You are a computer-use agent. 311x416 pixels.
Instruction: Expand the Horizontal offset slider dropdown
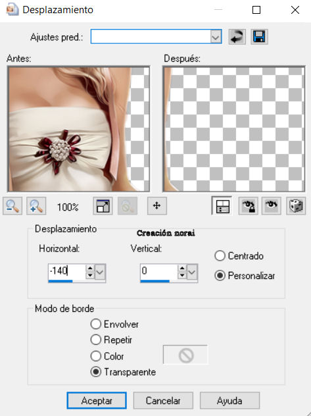(x=100, y=272)
